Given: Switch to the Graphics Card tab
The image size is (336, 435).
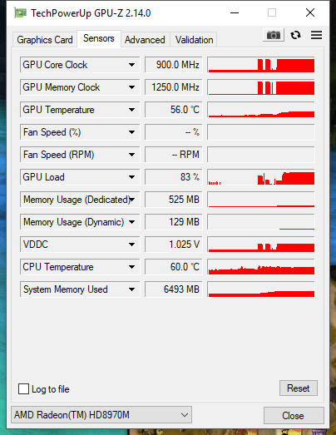Looking at the screenshot, I should click(x=45, y=40).
